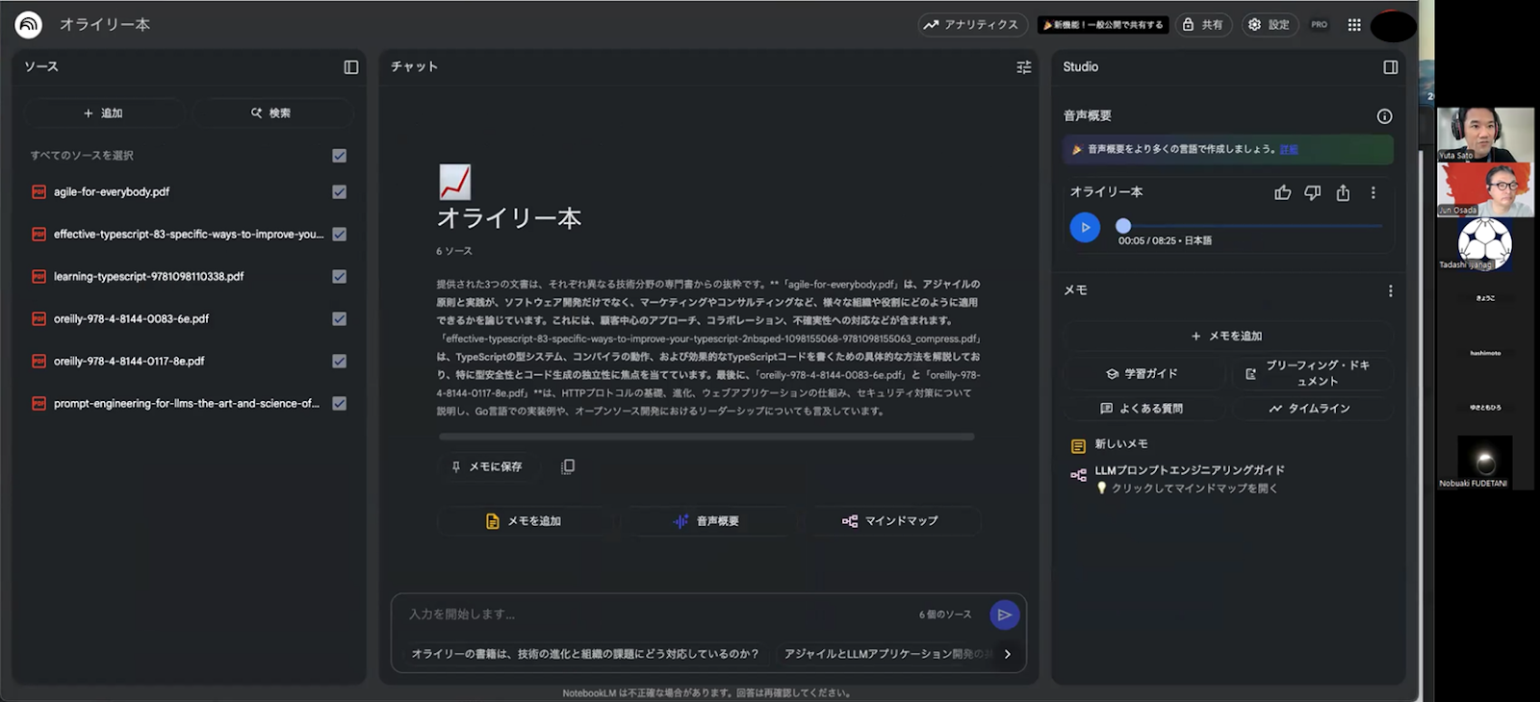Generate 音声概要 from chat button

pyautogui.click(x=707, y=521)
